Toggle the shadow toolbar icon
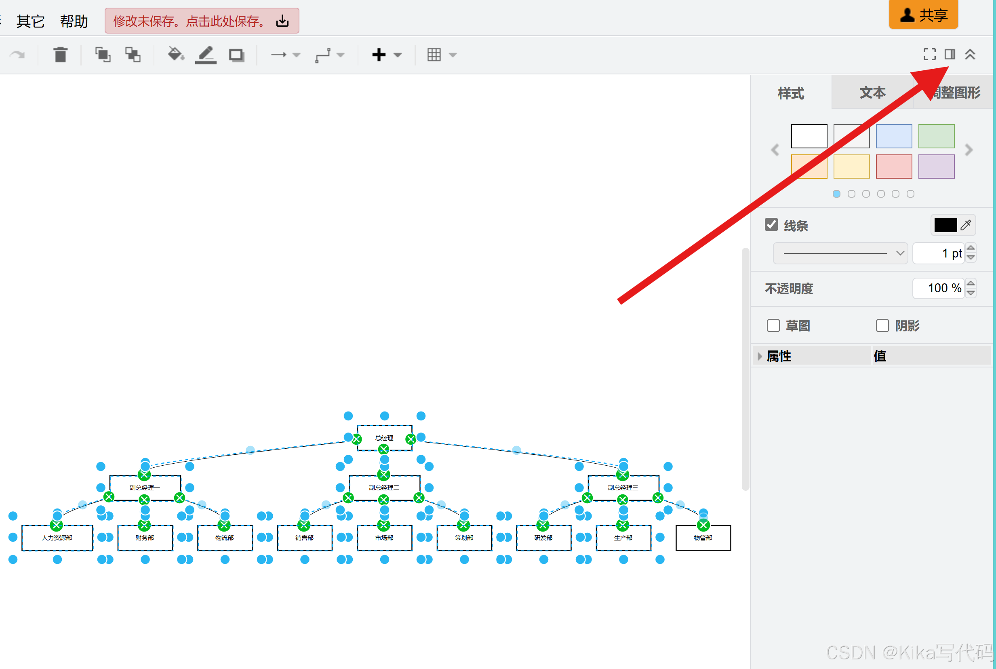996x669 pixels. 236,55
